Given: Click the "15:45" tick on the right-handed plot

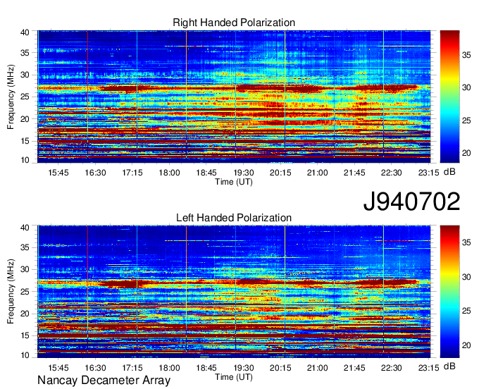Looking at the screenshot, I should click(58, 173).
